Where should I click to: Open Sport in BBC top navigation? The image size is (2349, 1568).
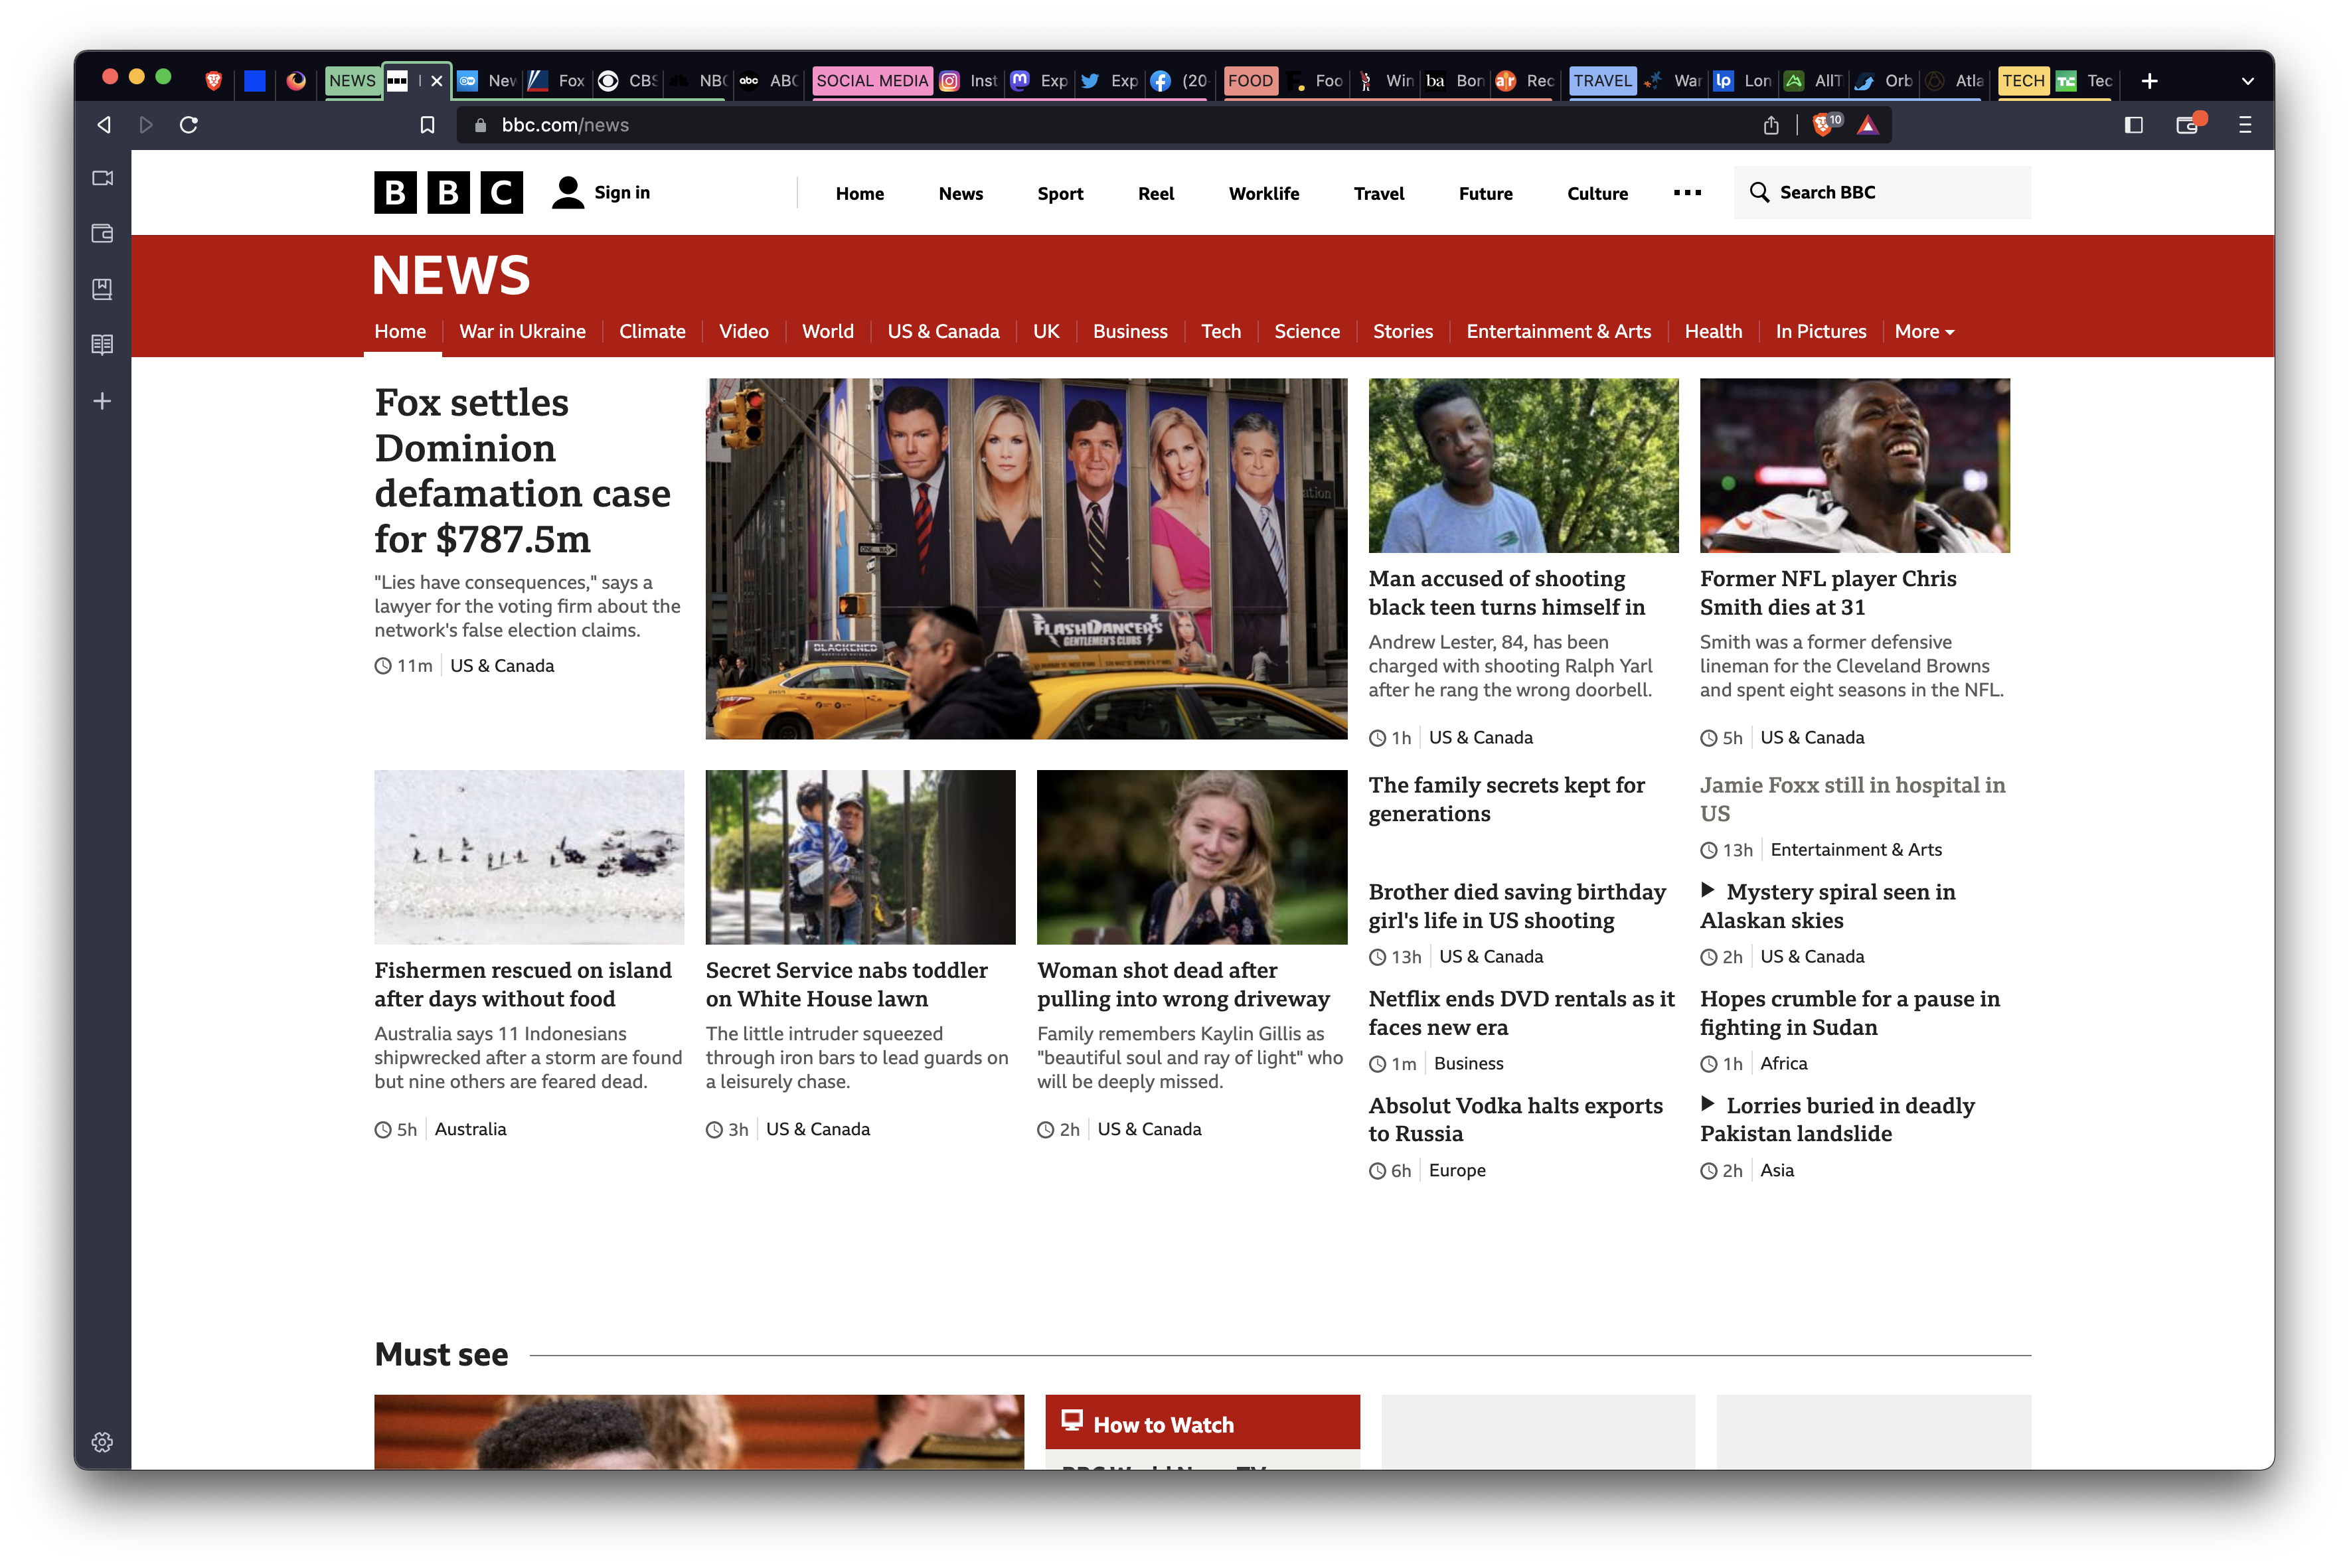[1060, 194]
